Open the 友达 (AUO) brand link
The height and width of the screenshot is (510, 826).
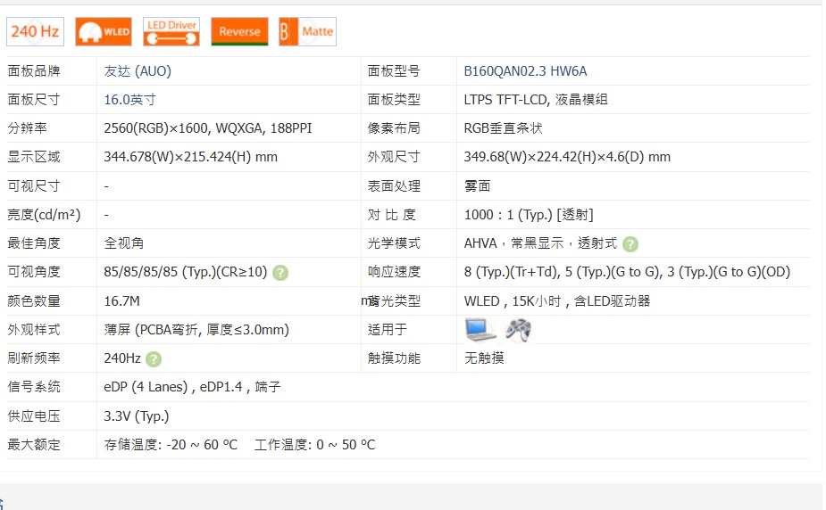click(138, 71)
